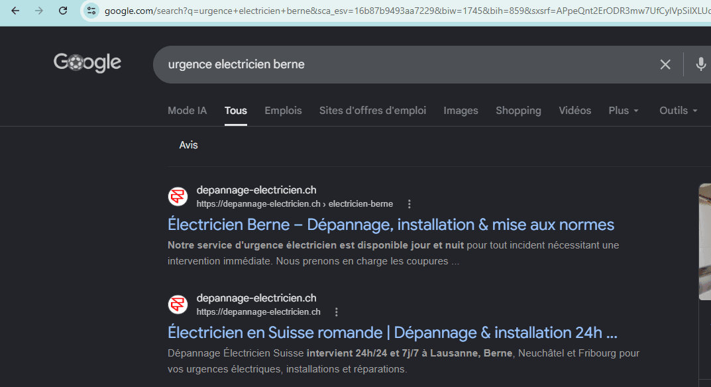
Task: Click the Avis filter chip
Action: point(188,145)
